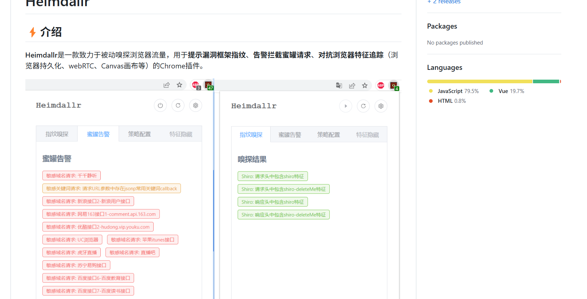
Task: Click the alert tag '直播吧'
Action: pos(133,253)
